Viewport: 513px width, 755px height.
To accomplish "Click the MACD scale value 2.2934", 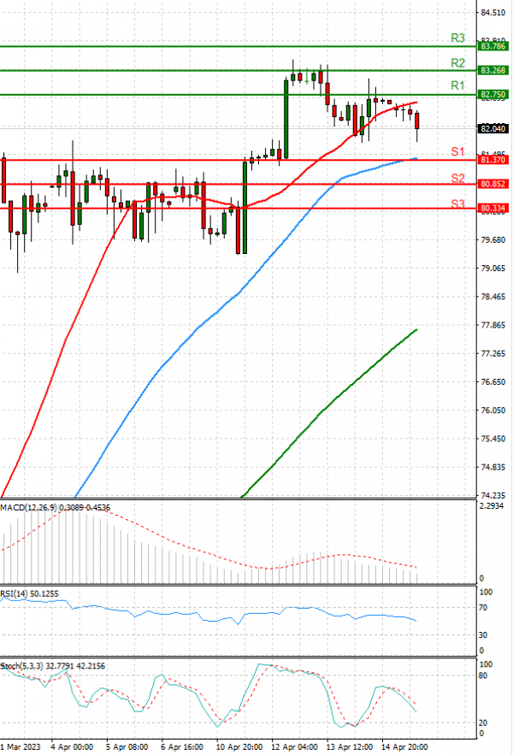I will (492, 506).
